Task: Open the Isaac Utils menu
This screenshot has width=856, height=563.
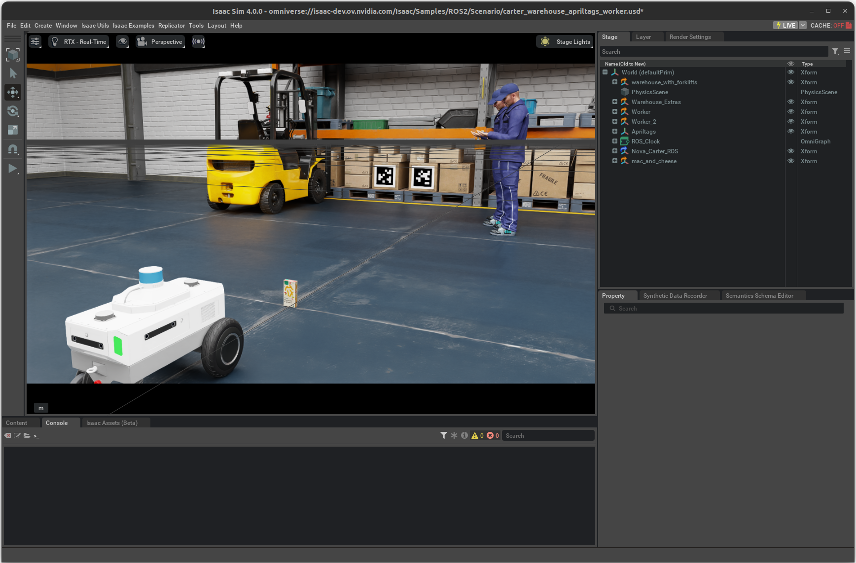Action: [x=95, y=25]
